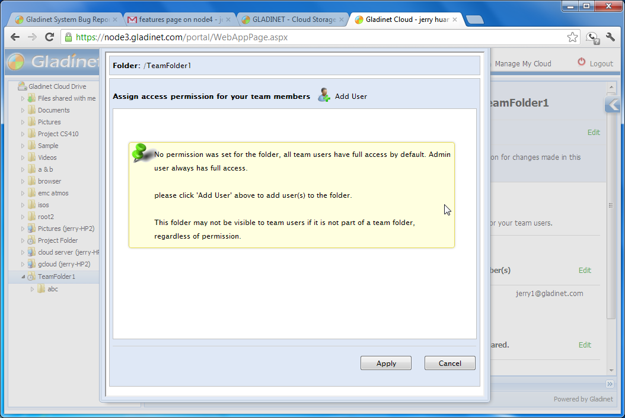625x418 pixels.
Task: Select the Gladinet Cloud - jerry tab
Action: (407, 20)
